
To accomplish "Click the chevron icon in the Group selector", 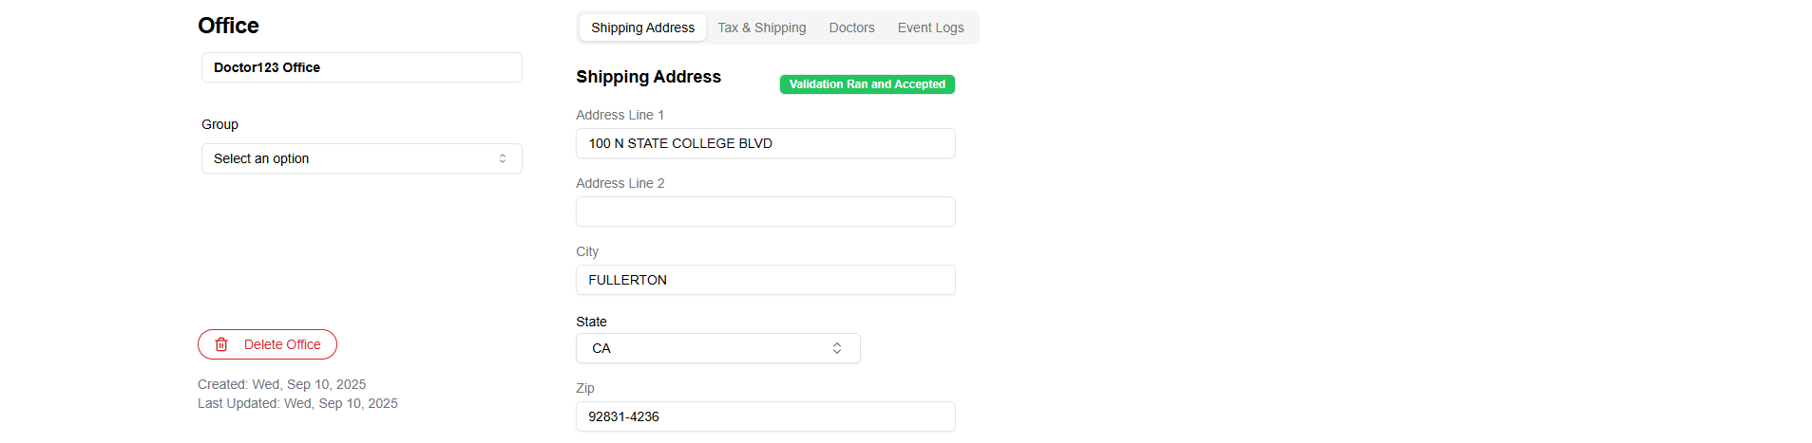I will [503, 158].
